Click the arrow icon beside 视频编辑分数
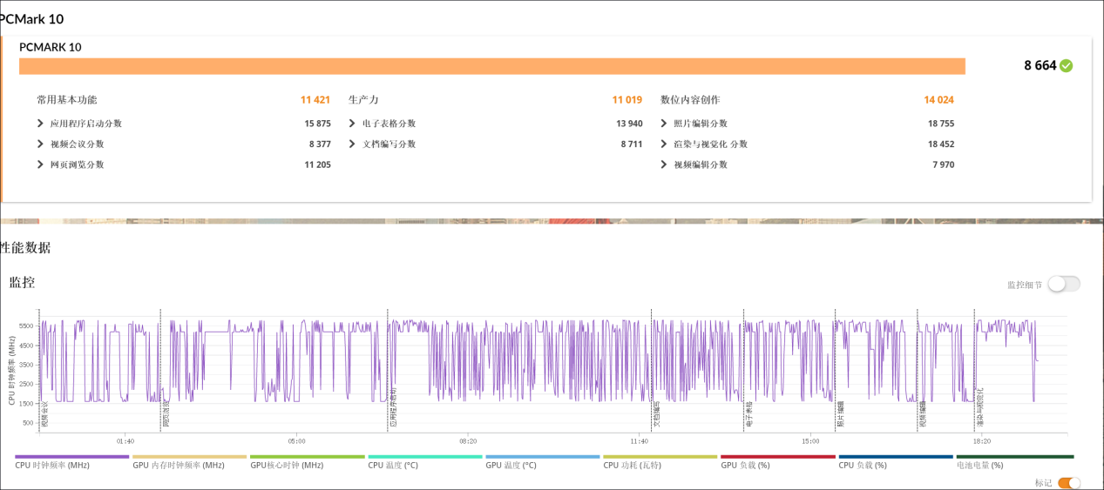Viewport: 1104px width, 490px height. coord(664,164)
